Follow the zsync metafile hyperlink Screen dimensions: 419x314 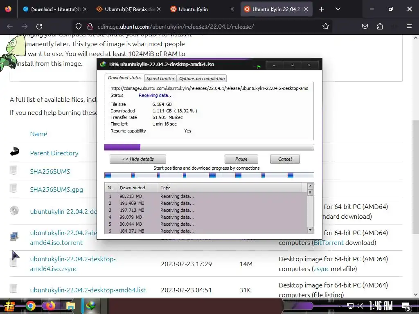point(322,269)
